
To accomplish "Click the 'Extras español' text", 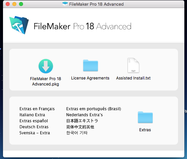I will pos(34,121).
